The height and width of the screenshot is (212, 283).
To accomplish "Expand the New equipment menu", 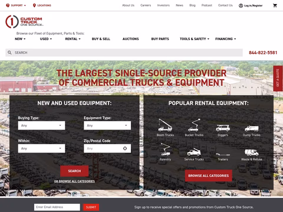I will (x=20, y=39).
